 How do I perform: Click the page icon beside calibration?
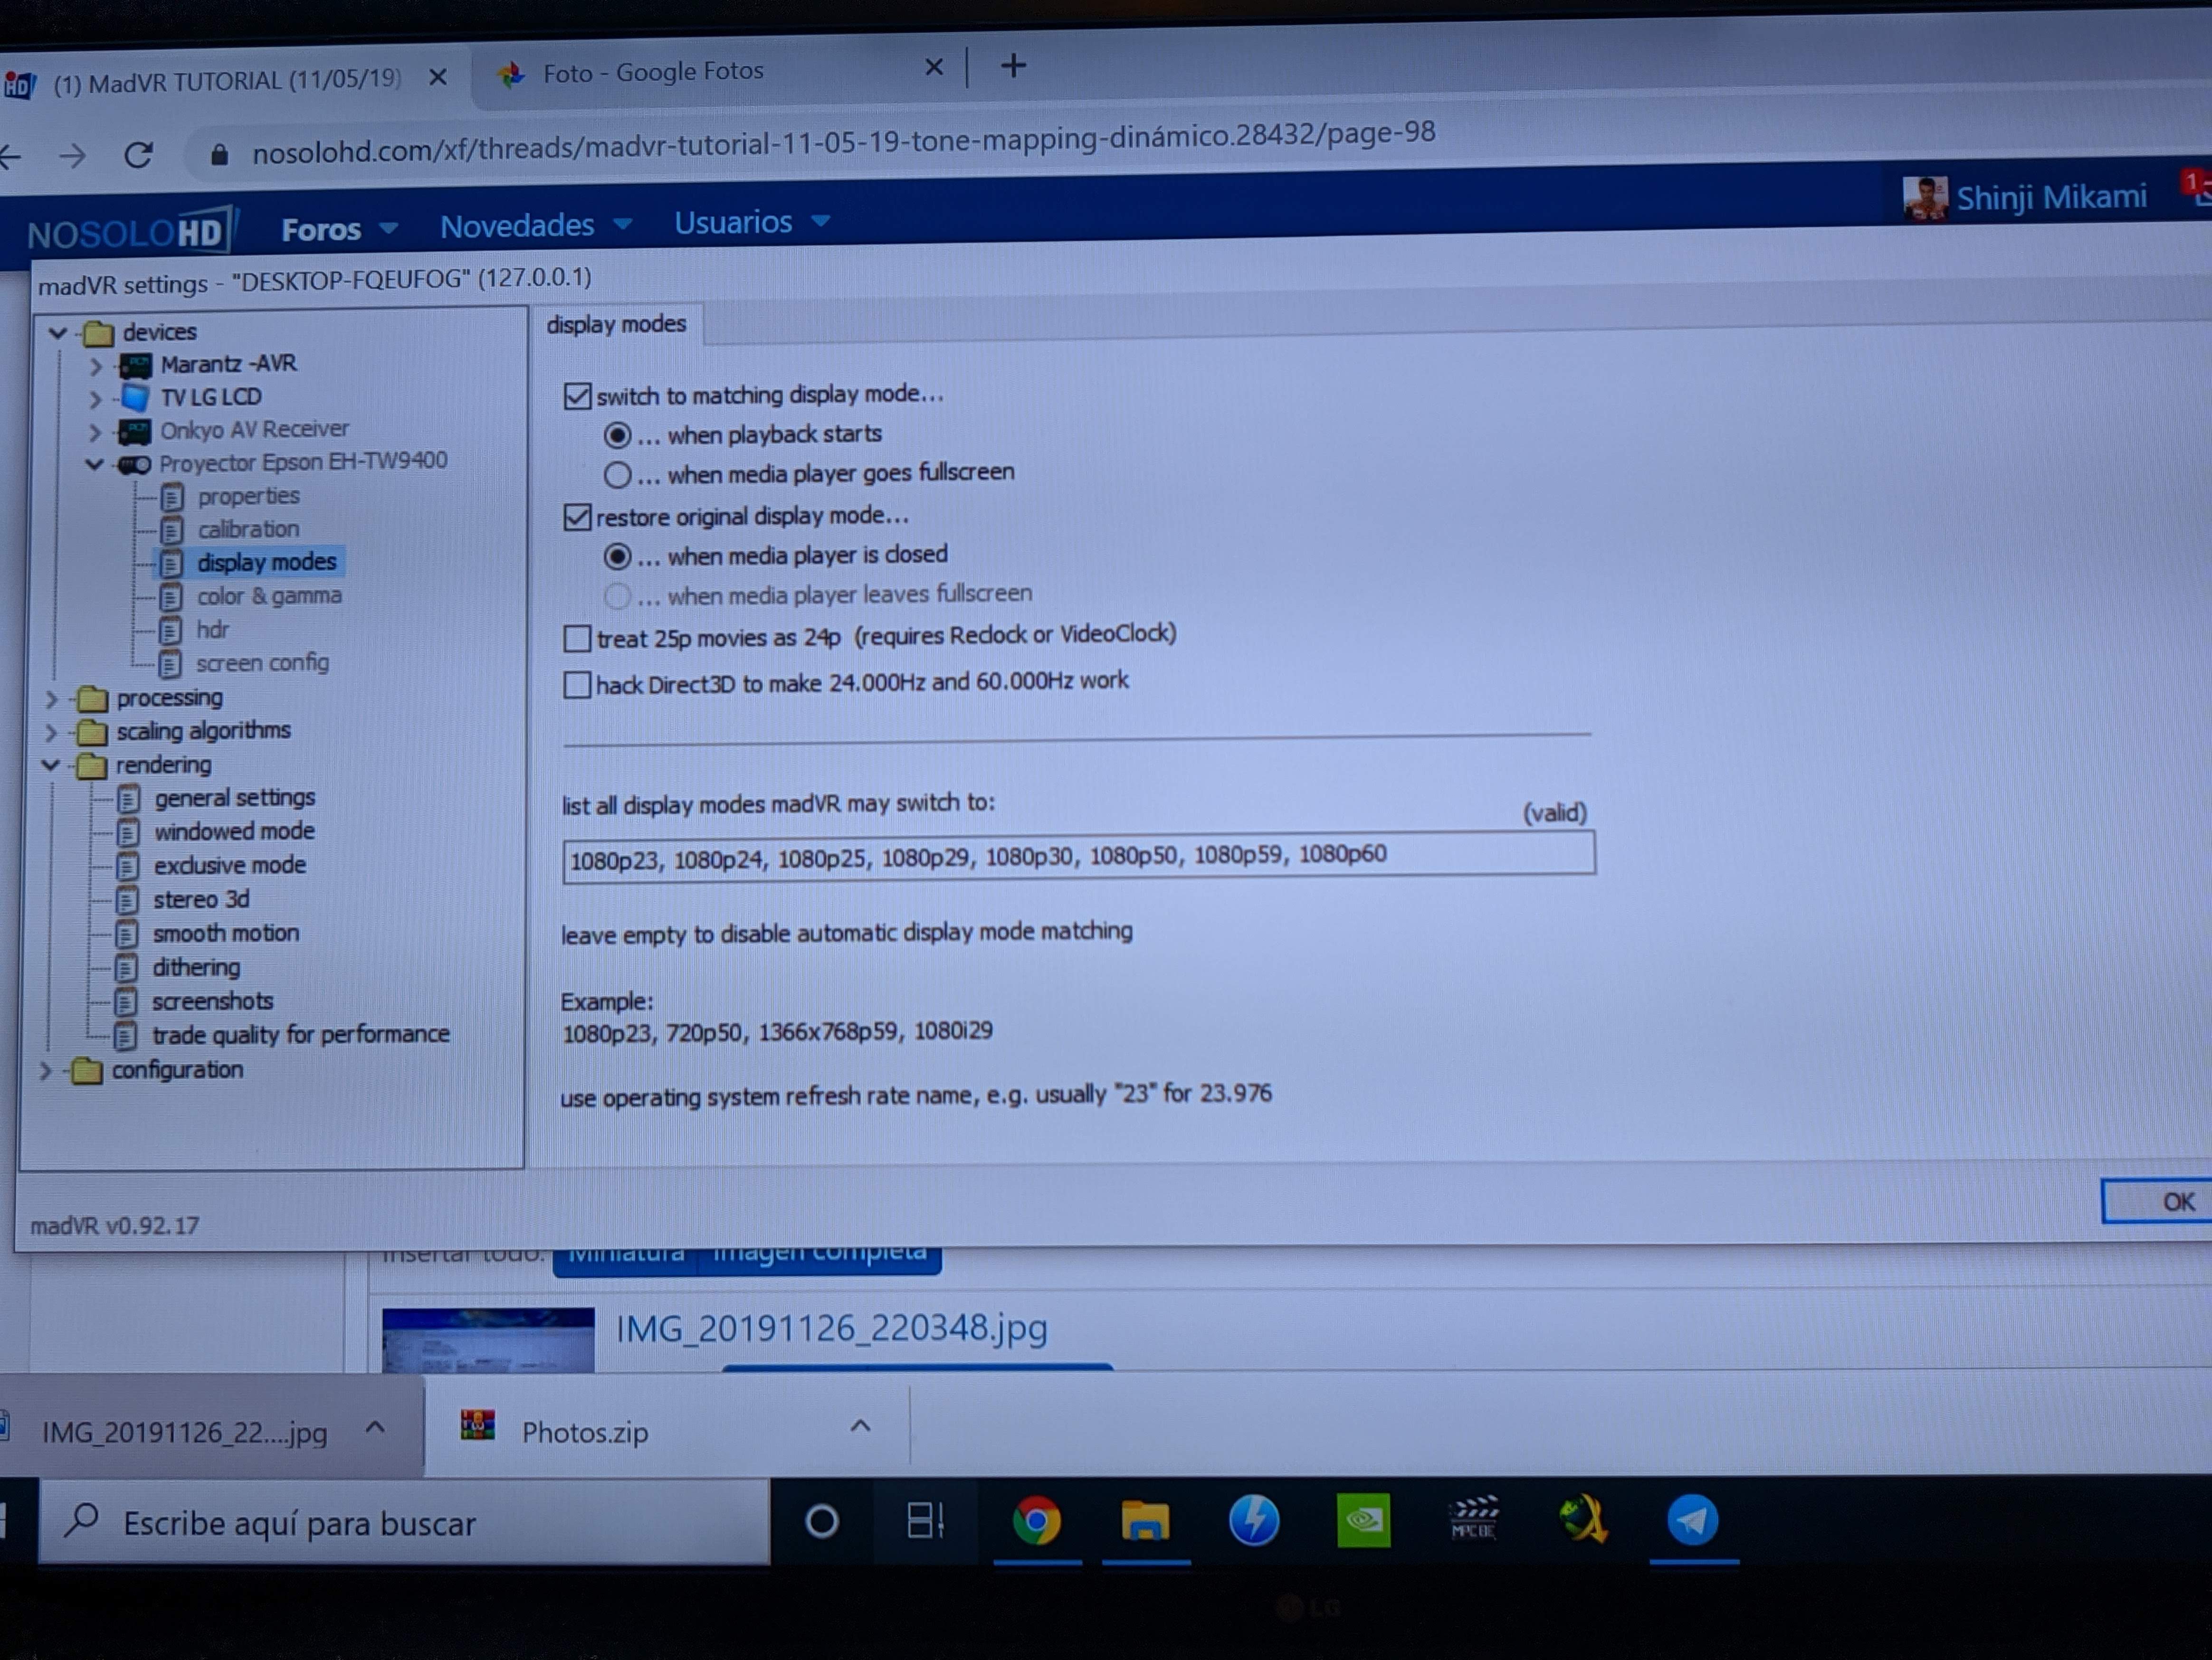click(172, 530)
